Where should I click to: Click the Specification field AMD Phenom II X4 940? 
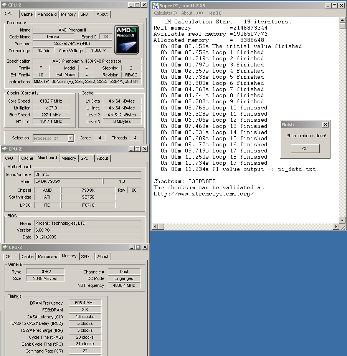click(x=87, y=61)
